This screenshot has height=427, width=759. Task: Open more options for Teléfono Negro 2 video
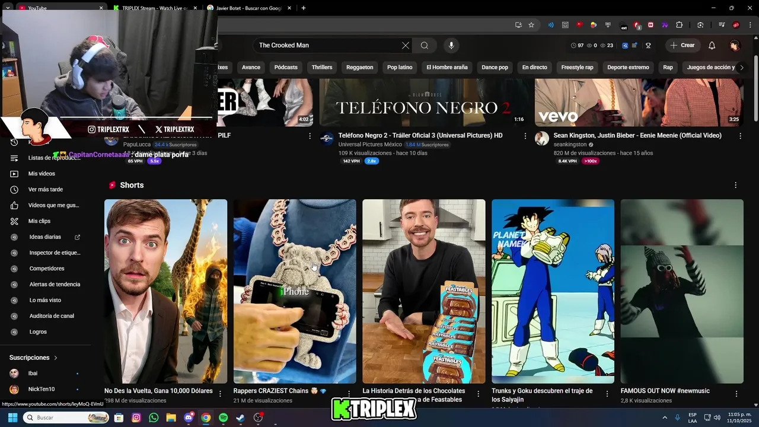coord(525,136)
